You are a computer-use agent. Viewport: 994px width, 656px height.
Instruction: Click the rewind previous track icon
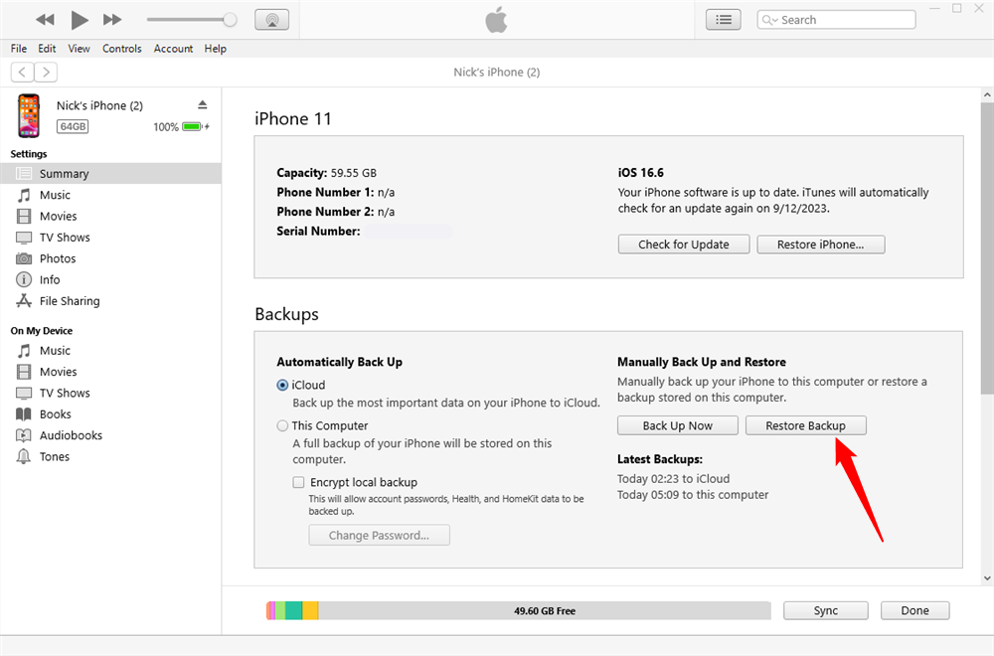click(45, 20)
